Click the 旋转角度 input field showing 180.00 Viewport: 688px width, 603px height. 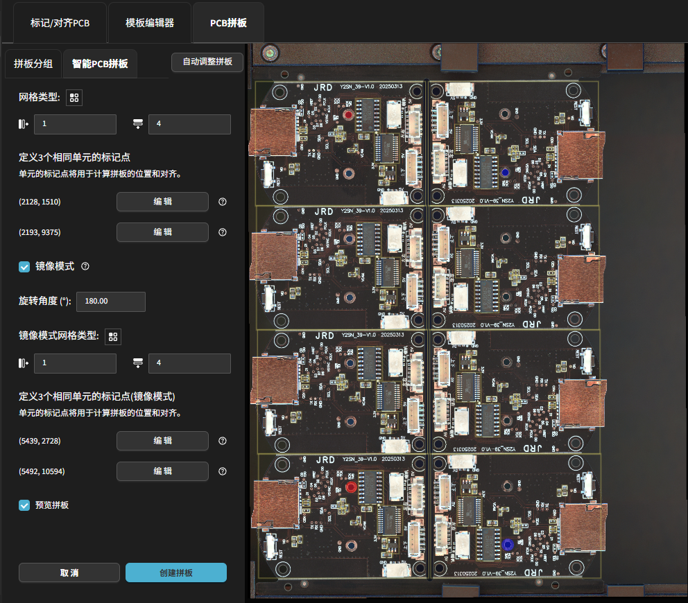pyautogui.click(x=111, y=301)
